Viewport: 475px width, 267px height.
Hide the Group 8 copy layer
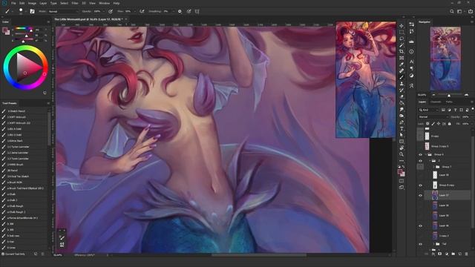click(x=421, y=185)
